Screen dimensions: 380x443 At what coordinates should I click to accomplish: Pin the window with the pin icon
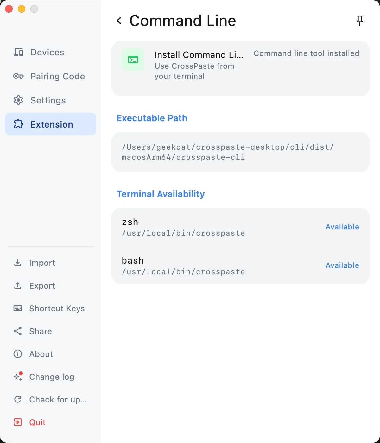click(x=359, y=21)
